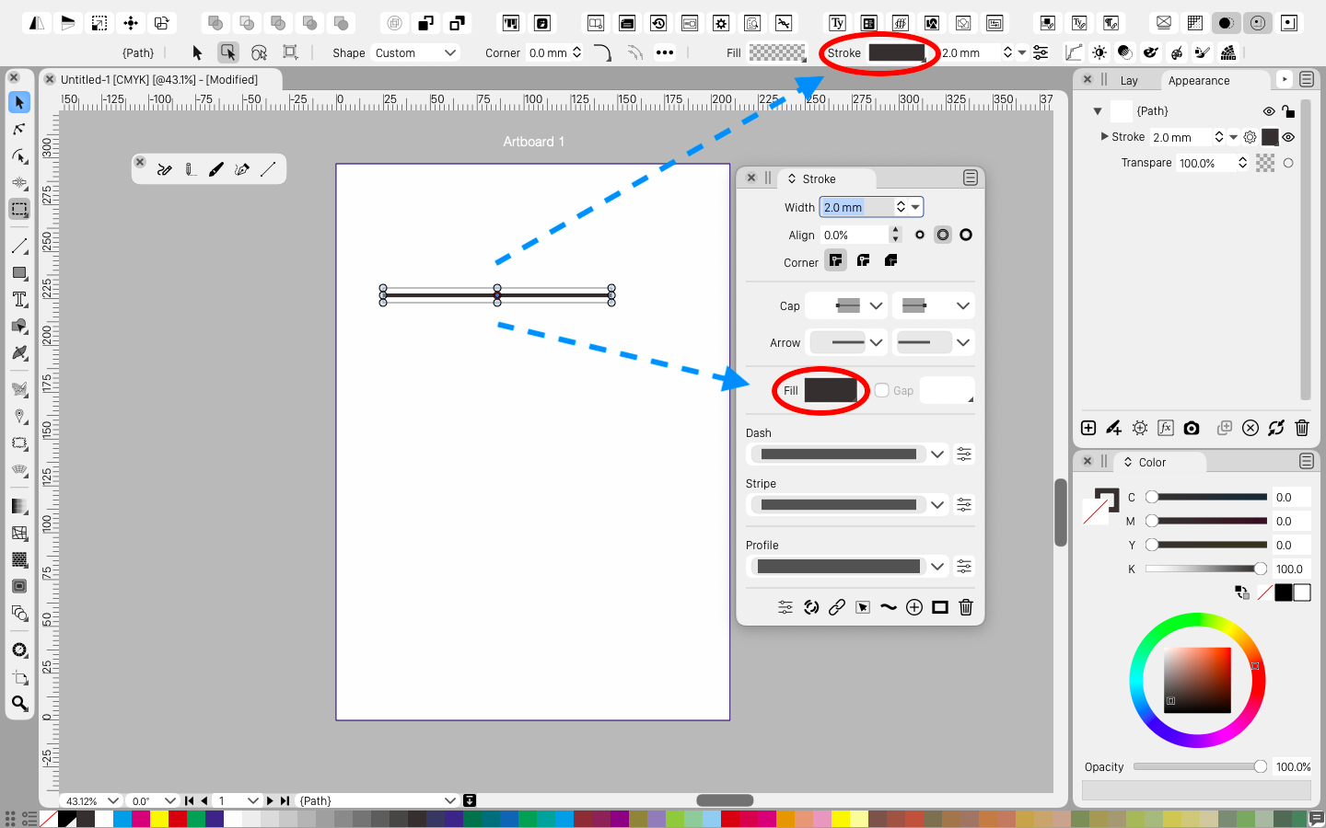The image size is (1326, 828).
Task: Click the link icon in the Stroke panel
Action: [837, 607]
